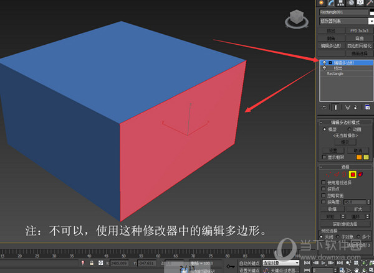
Task: Open the 选定对象 key filter dropdown
Action: [x=280, y=263]
